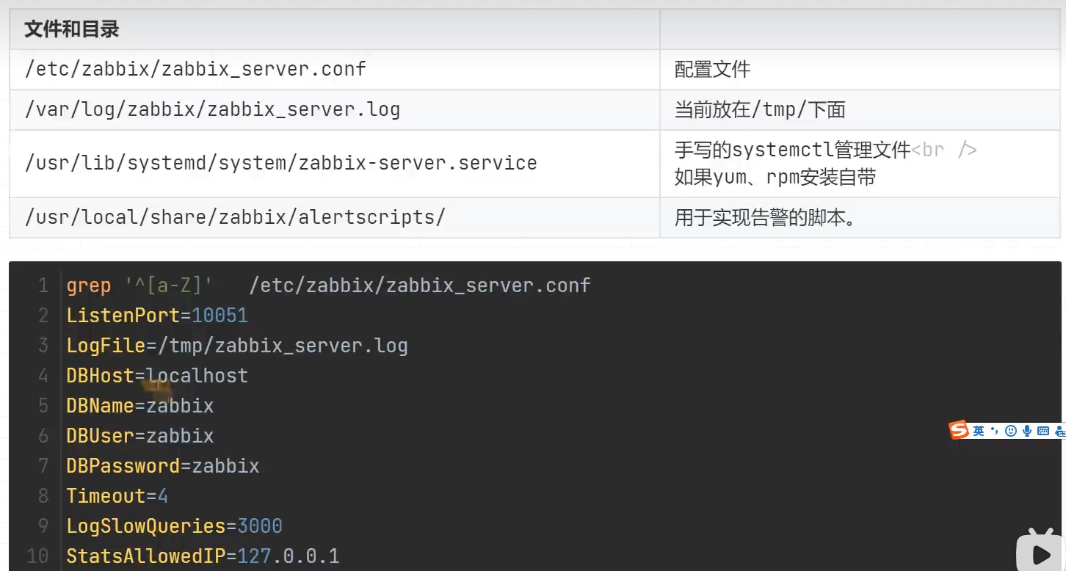Place cursor on the grep command line
The image size is (1066, 571).
(x=328, y=285)
